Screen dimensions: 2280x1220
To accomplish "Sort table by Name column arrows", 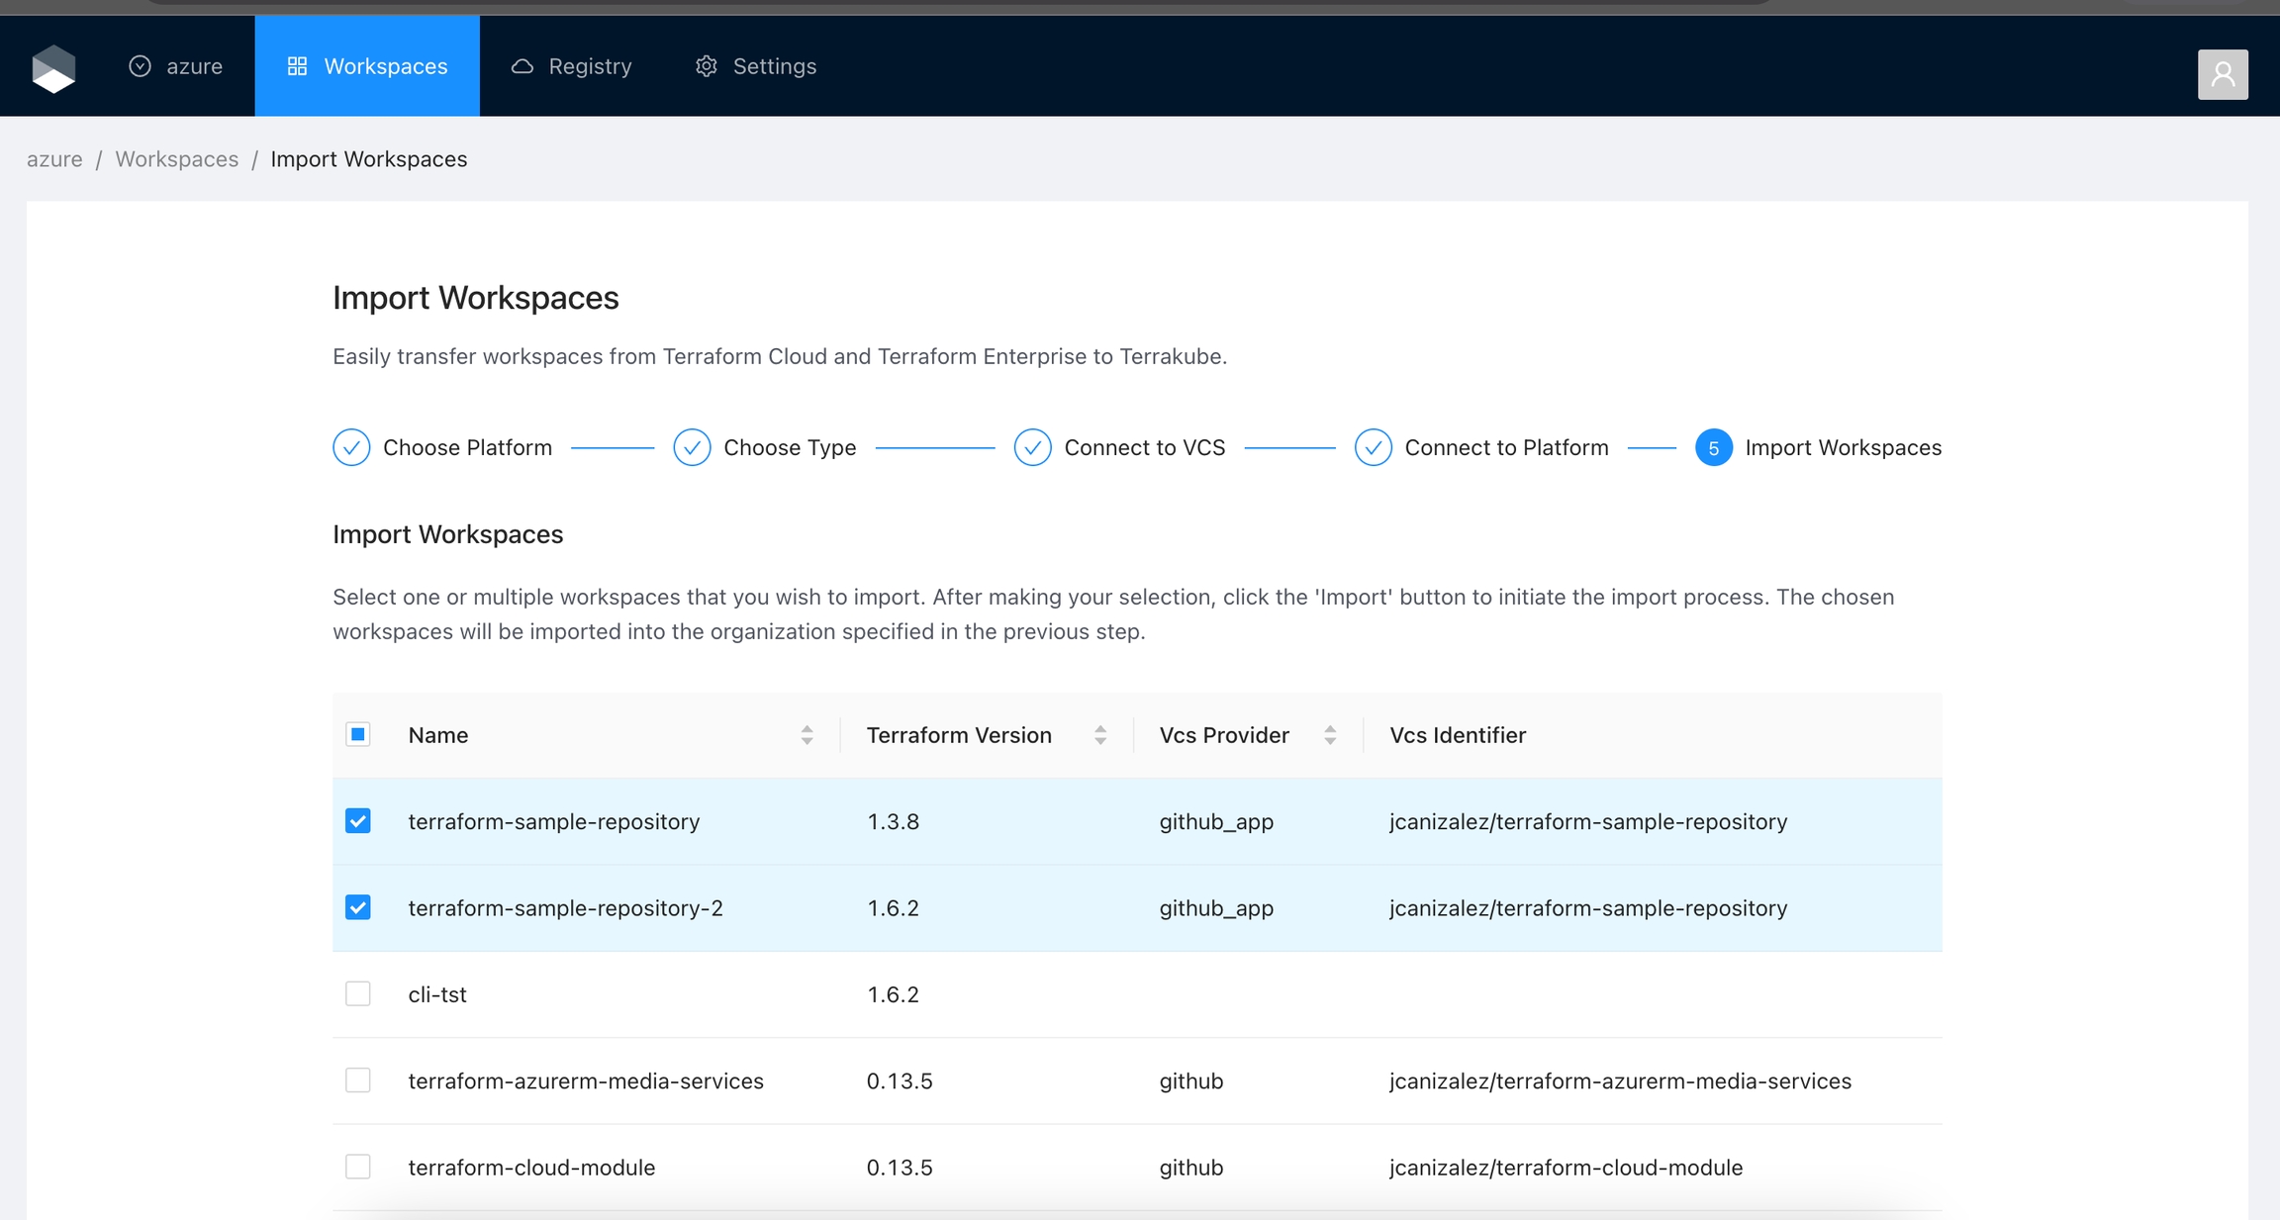I will 807,735.
